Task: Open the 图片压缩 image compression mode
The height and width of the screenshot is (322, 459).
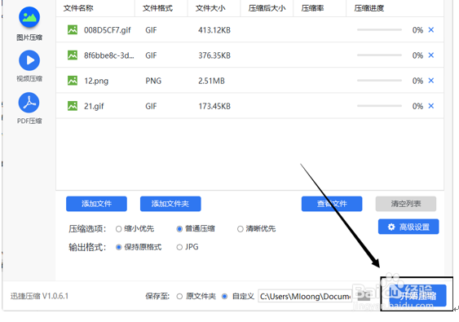Action: click(29, 24)
